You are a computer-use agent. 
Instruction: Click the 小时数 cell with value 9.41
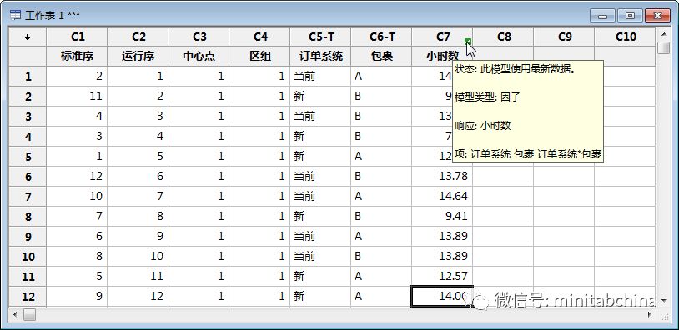coord(443,217)
